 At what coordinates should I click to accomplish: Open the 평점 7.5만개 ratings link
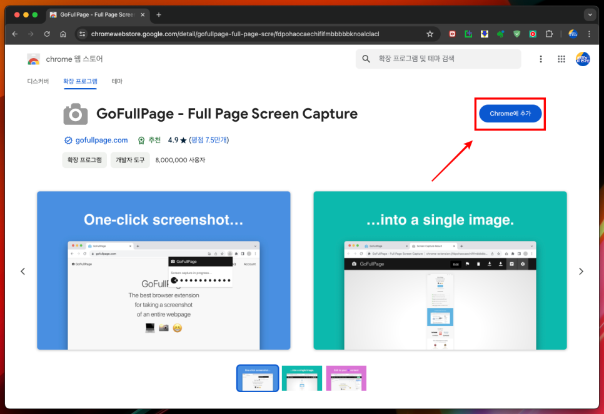click(x=209, y=140)
